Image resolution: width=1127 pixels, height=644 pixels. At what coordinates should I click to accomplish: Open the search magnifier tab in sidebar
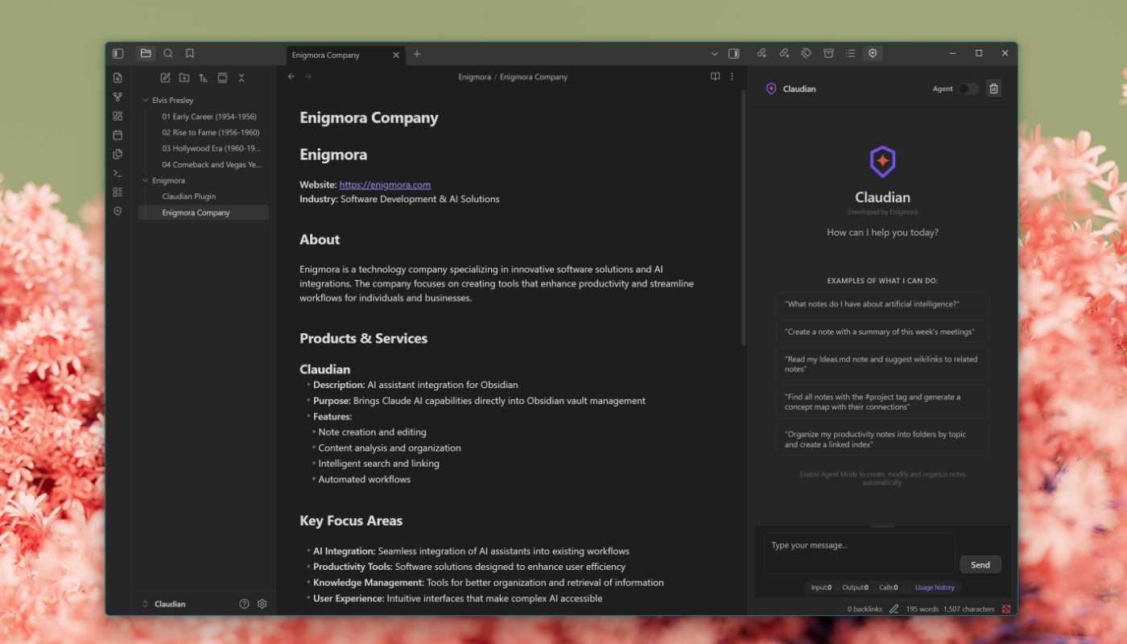pyautogui.click(x=168, y=54)
